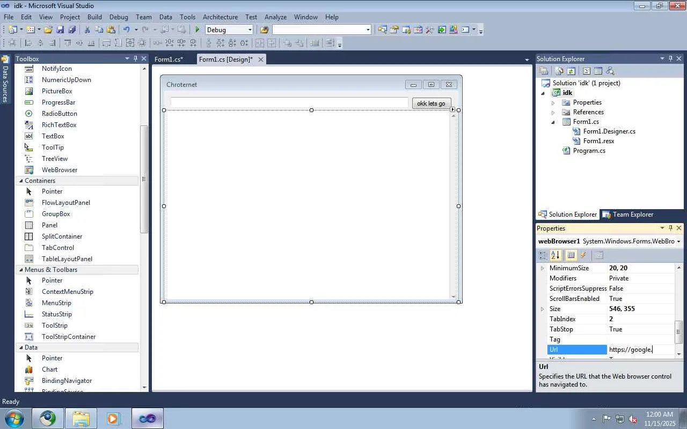
Task: Click the View Code icon in Solution Explorer
Action: pos(587,71)
